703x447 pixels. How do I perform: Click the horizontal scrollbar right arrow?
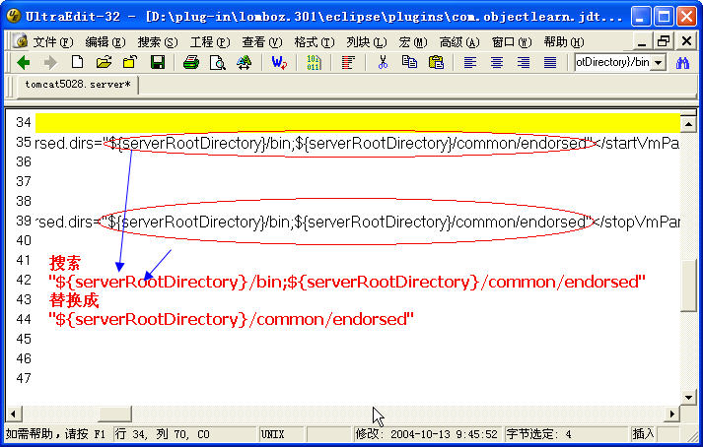[672, 415]
